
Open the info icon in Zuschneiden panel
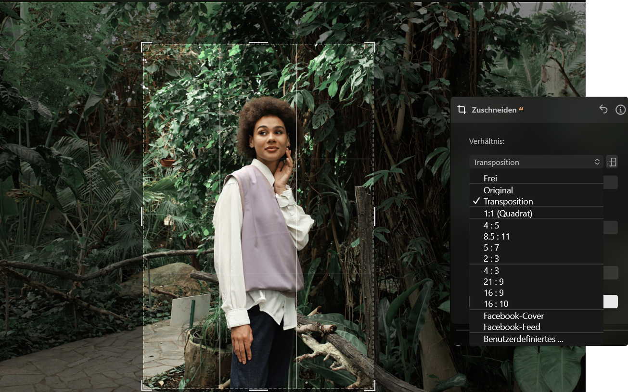point(621,110)
